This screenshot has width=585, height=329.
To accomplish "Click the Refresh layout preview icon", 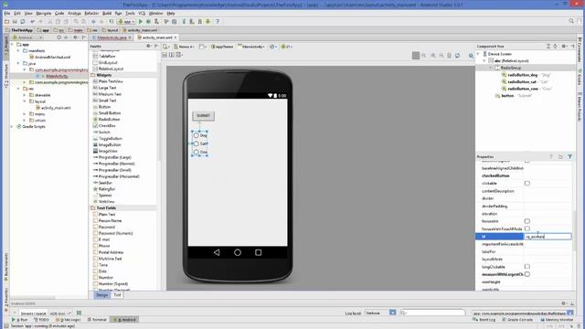I will 457,56.
